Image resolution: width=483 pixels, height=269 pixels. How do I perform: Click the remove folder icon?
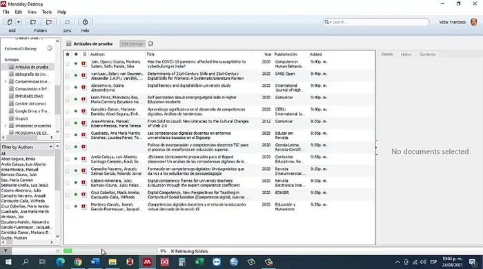pos(49,22)
